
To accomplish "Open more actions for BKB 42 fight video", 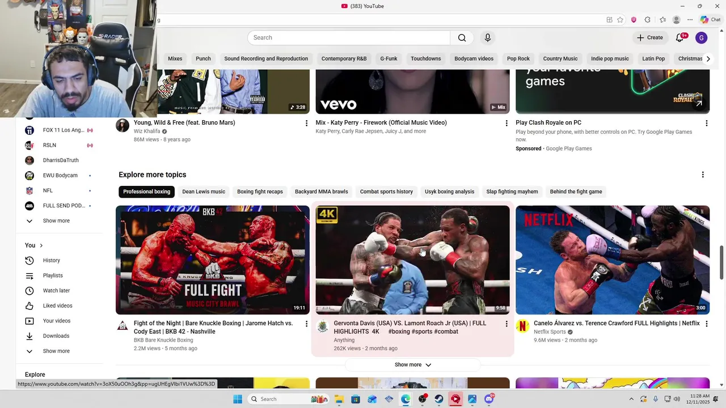I will [306, 324].
